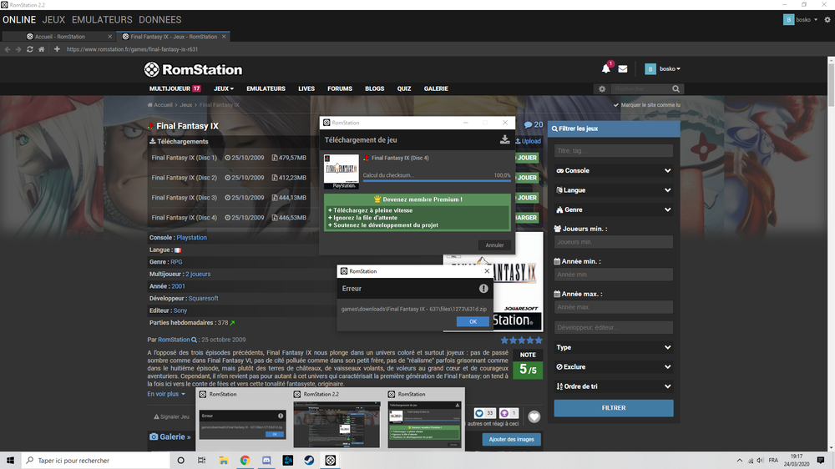The image size is (835, 469).
Task: Click the five-star rating bar
Action: [x=521, y=340]
